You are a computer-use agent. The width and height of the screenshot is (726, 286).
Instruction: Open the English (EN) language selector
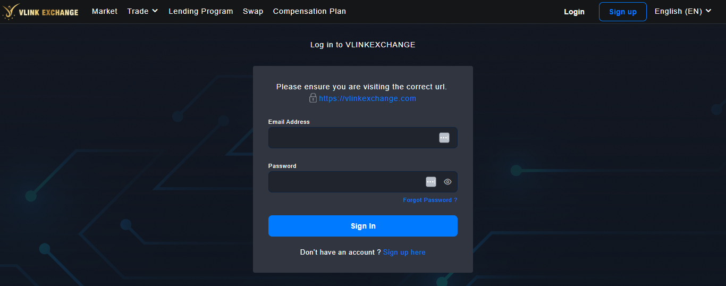pyautogui.click(x=682, y=11)
